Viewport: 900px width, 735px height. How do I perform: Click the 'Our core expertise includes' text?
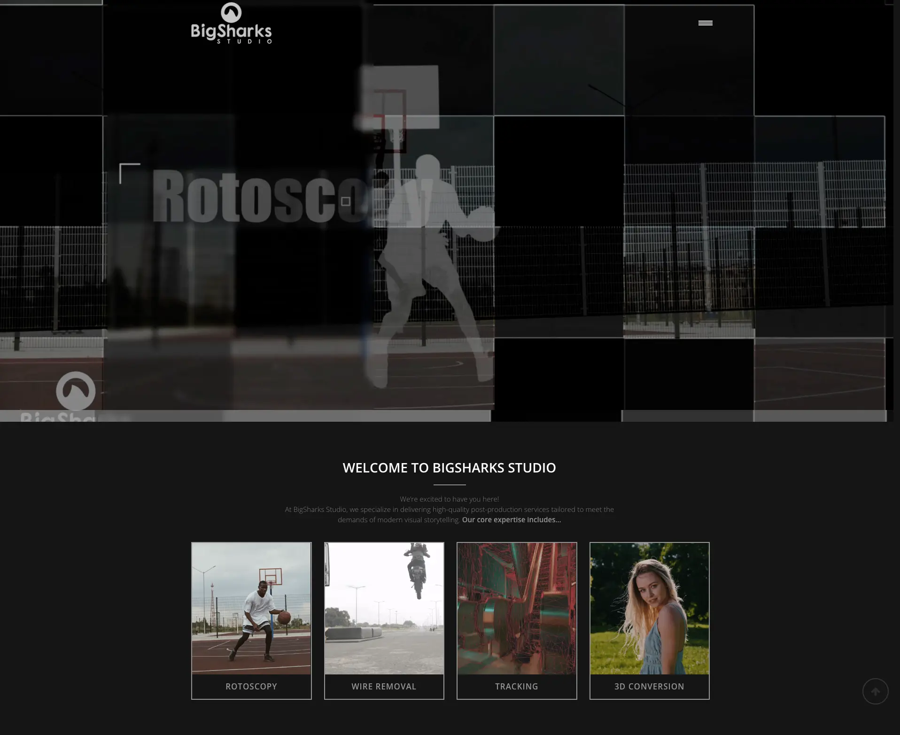[x=511, y=520]
